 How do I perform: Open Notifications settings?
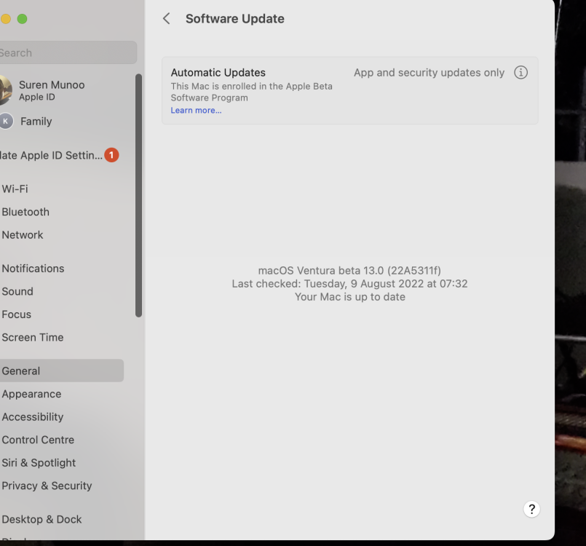point(62,269)
